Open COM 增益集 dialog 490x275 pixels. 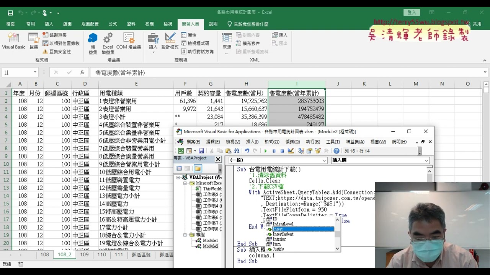tap(129, 41)
